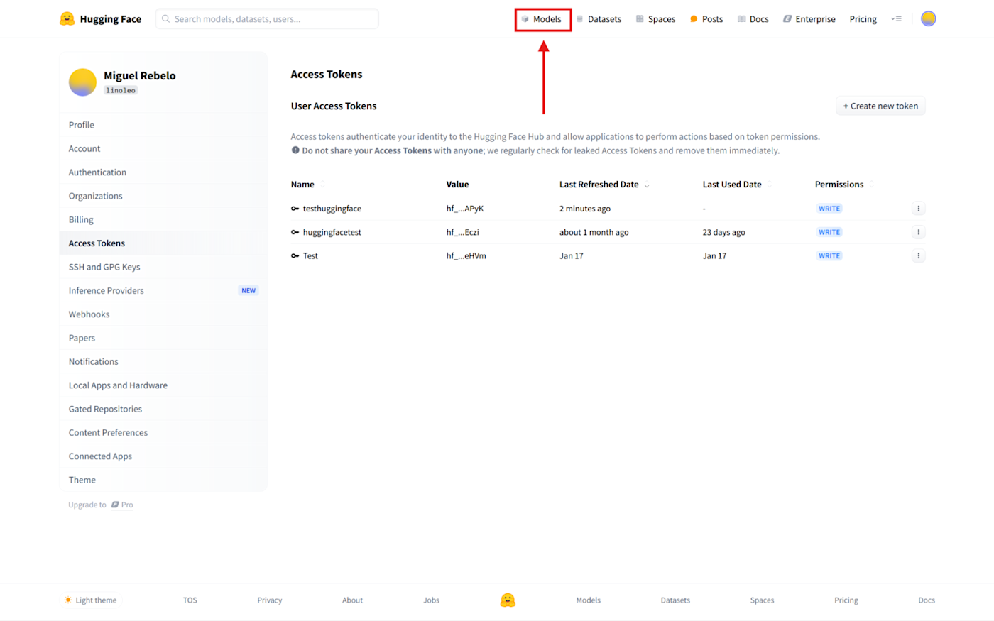The image size is (994, 621).
Task: Open Content Preferences settings
Action: coord(163,432)
